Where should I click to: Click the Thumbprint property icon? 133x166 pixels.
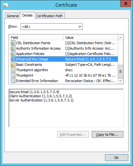click(x=13, y=75)
